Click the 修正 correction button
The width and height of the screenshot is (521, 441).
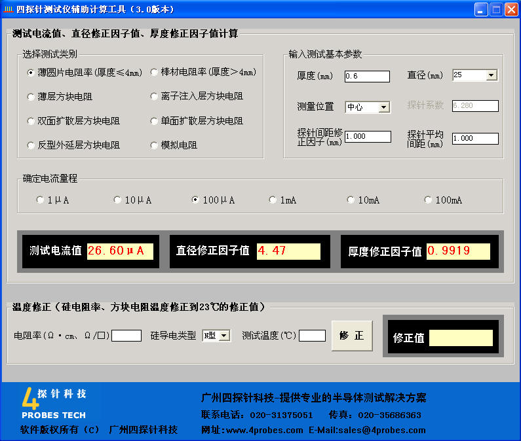(352, 336)
